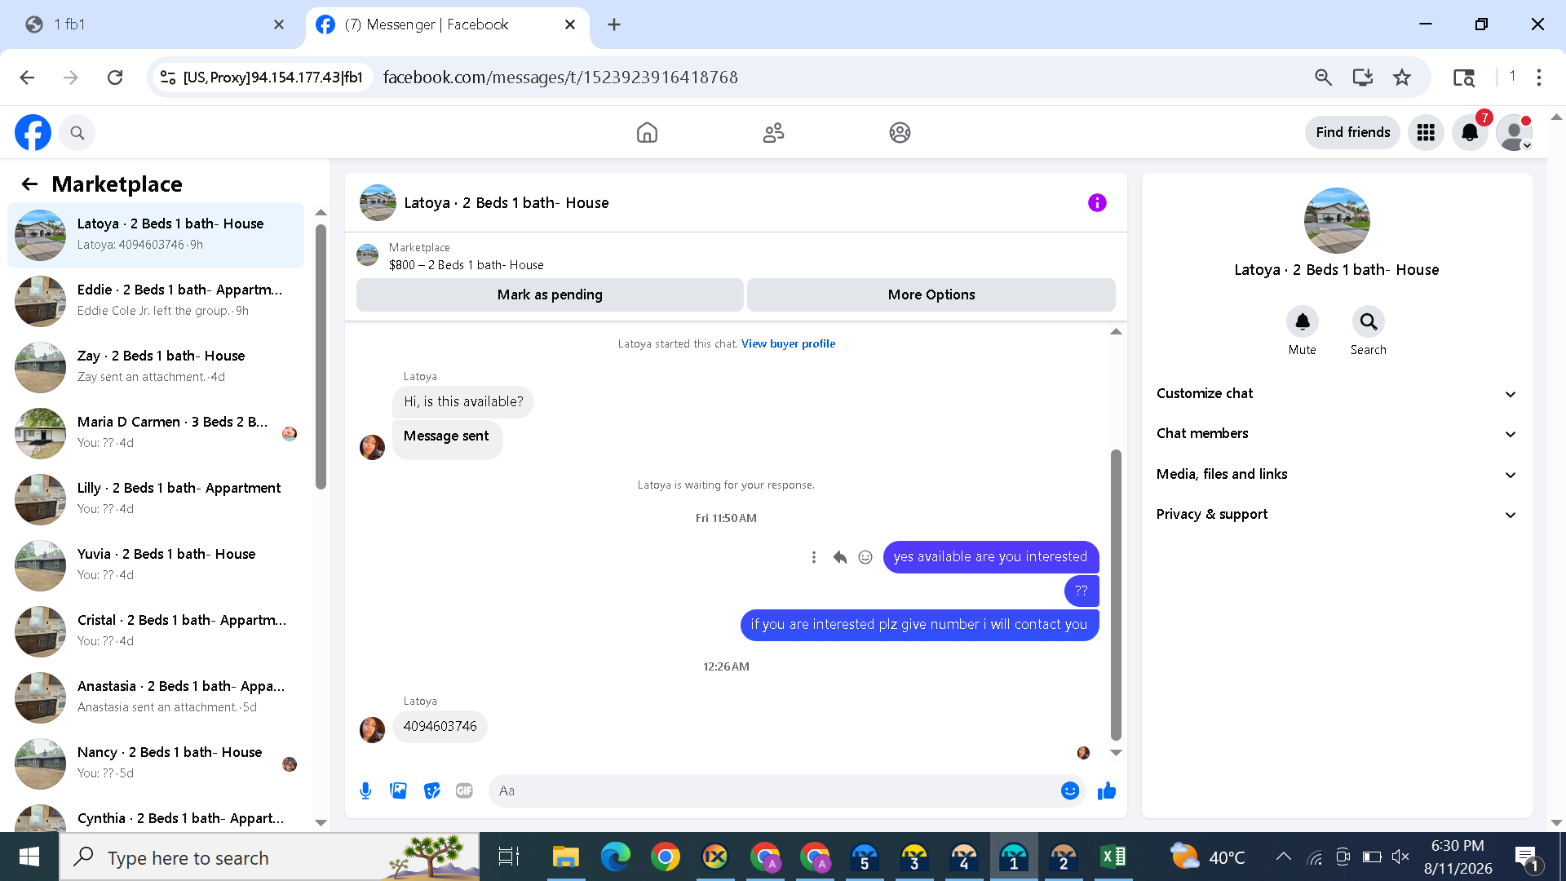Open Yuvia 2 Beds 1 bath House chat
This screenshot has height=881, width=1566.
tap(156, 564)
